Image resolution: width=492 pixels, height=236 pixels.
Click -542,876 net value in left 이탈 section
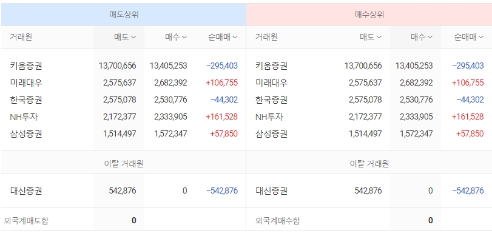coord(222,191)
